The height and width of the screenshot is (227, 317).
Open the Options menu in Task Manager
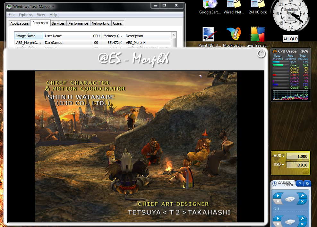click(x=26, y=15)
